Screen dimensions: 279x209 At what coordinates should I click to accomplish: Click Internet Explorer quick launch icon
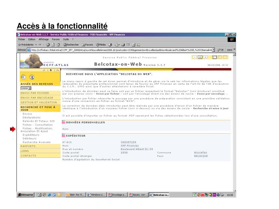pyautogui.click(x=49, y=195)
